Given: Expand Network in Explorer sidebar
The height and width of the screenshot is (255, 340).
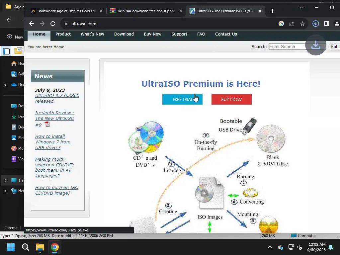Looking at the screenshot, I should click(x=5, y=191).
